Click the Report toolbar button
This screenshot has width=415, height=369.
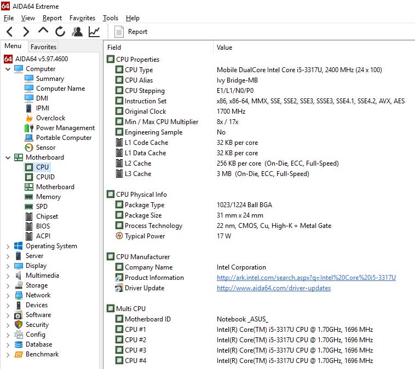(x=131, y=32)
